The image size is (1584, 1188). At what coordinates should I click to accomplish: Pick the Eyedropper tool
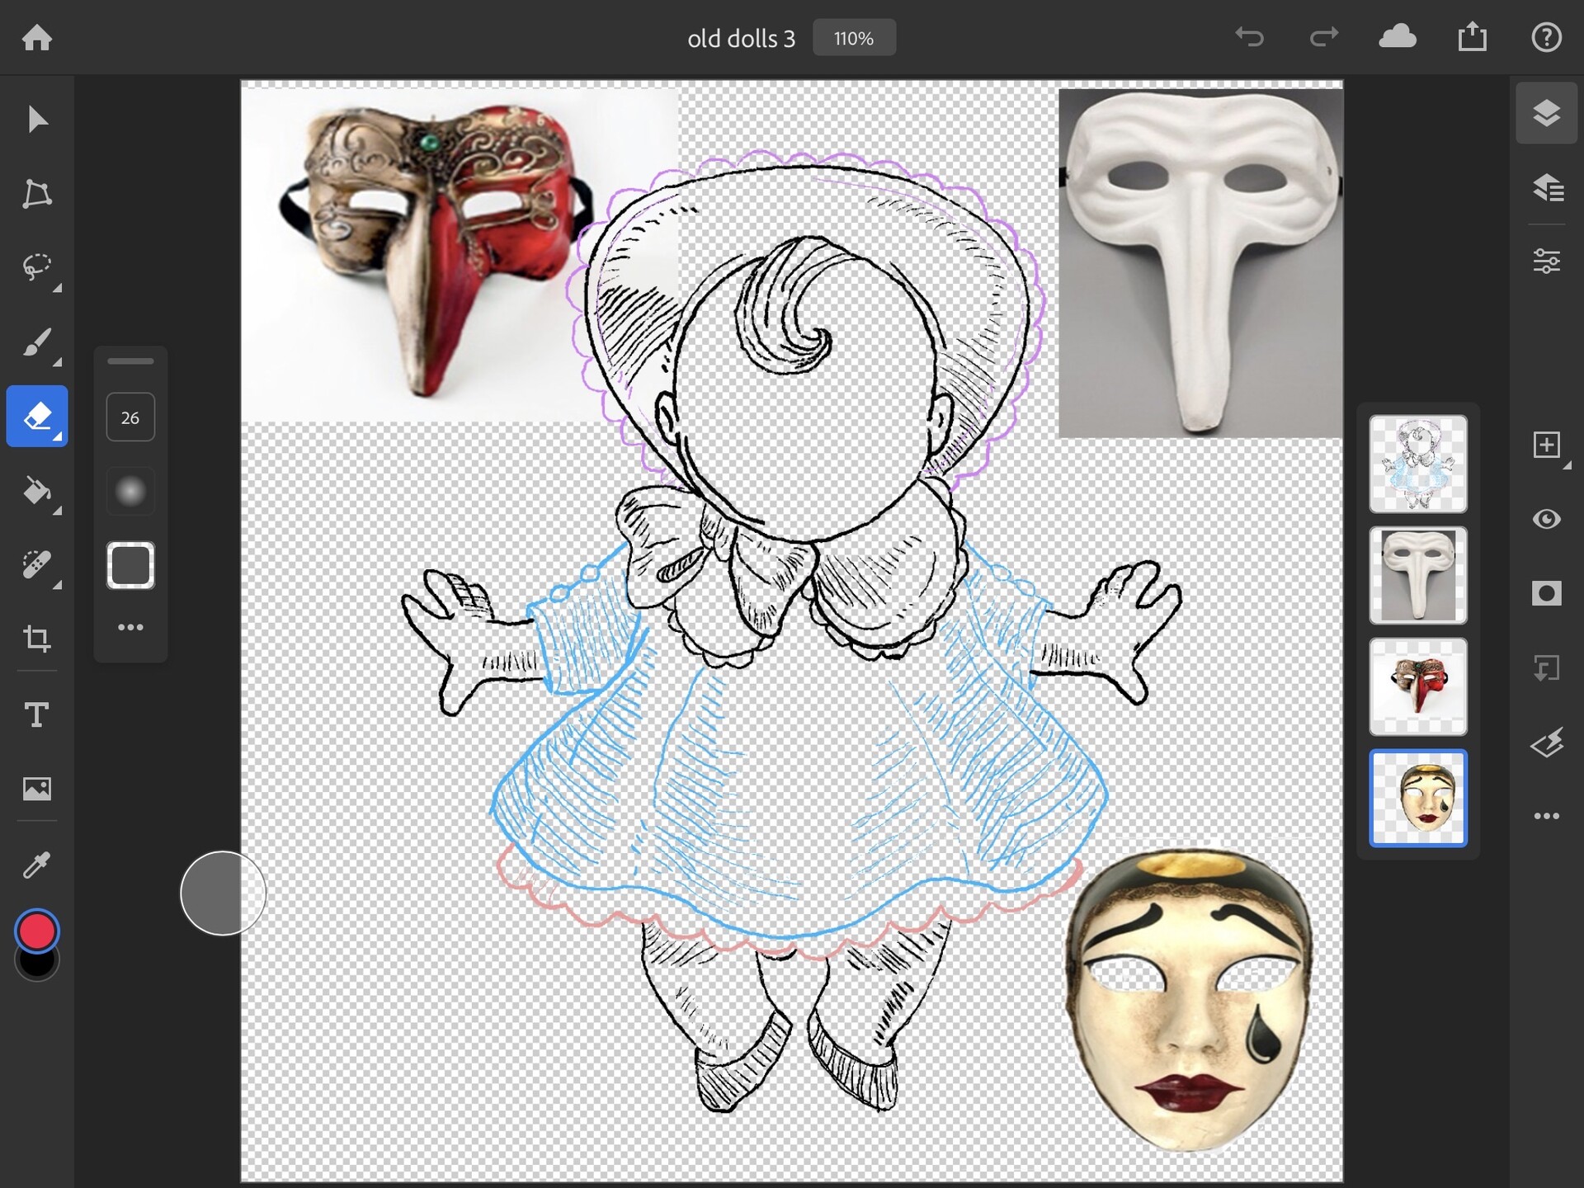point(37,865)
